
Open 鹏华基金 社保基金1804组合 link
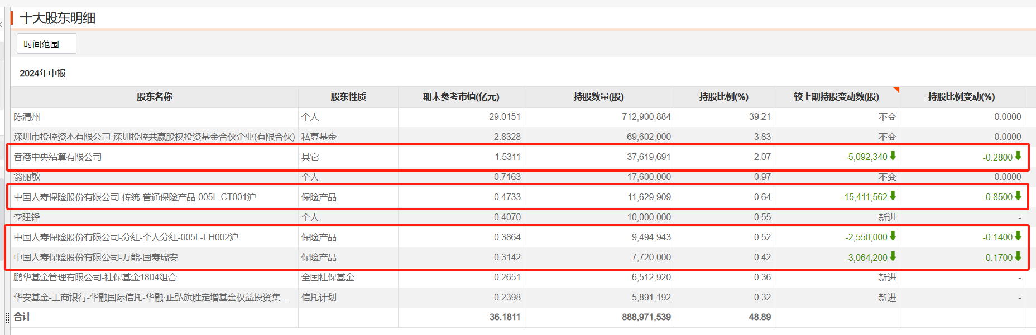pos(95,278)
